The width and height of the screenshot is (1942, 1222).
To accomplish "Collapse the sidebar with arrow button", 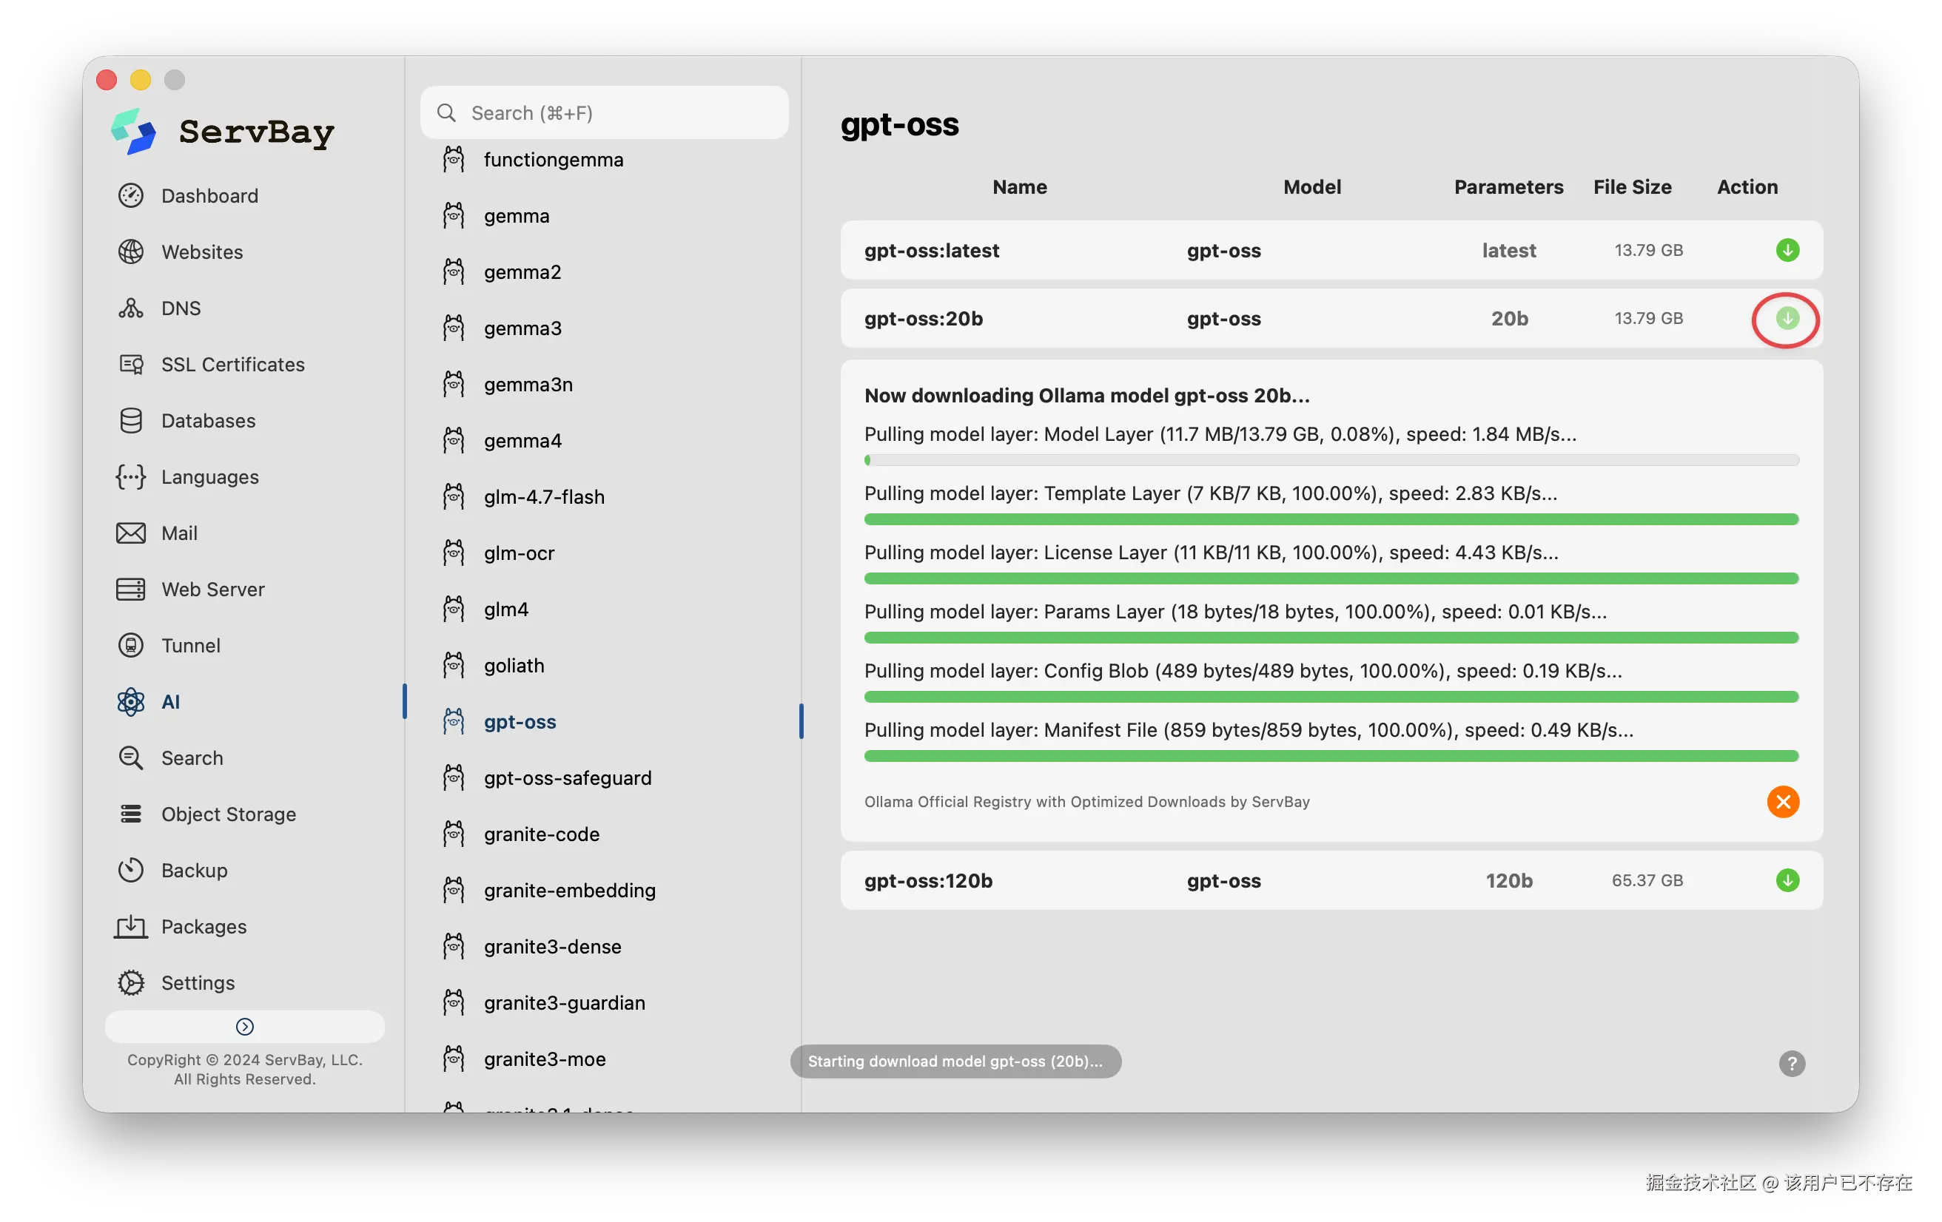I will pos(244,1026).
